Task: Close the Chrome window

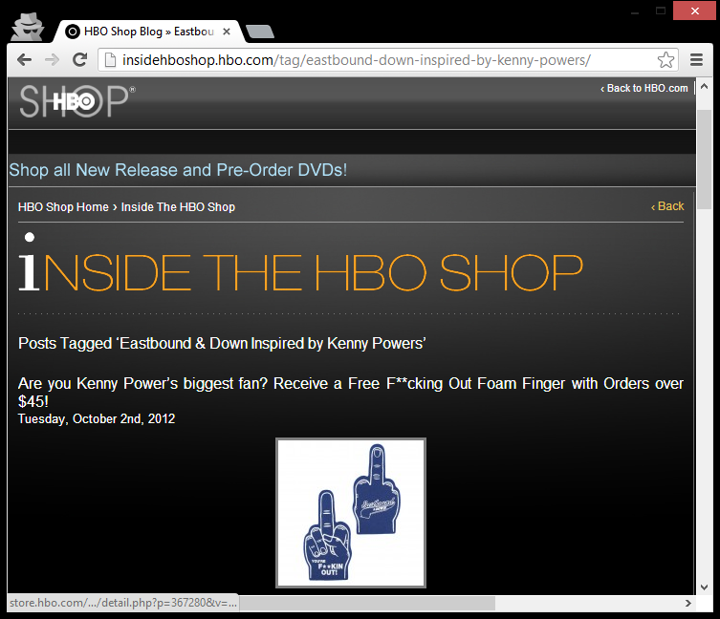Action: point(695,11)
